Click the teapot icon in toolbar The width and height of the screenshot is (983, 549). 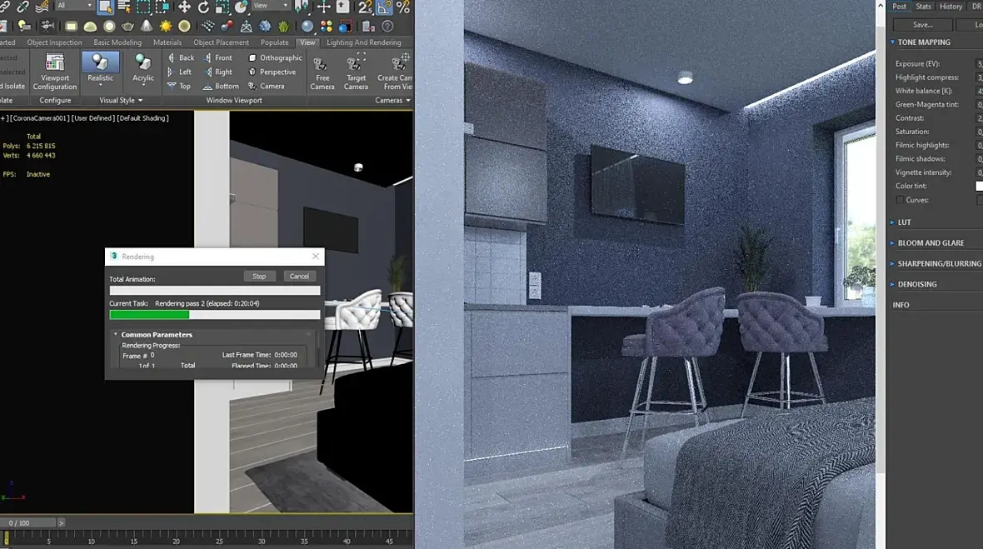click(x=127, y=27)
